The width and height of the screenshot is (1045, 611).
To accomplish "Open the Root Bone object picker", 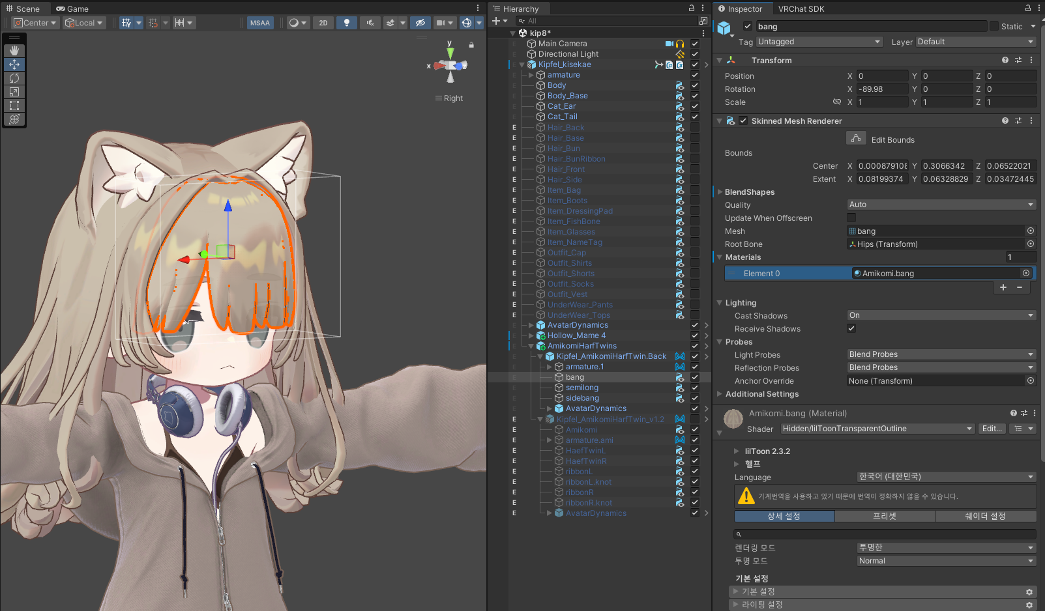I will pyautogui.click(x=1031, y=244).
